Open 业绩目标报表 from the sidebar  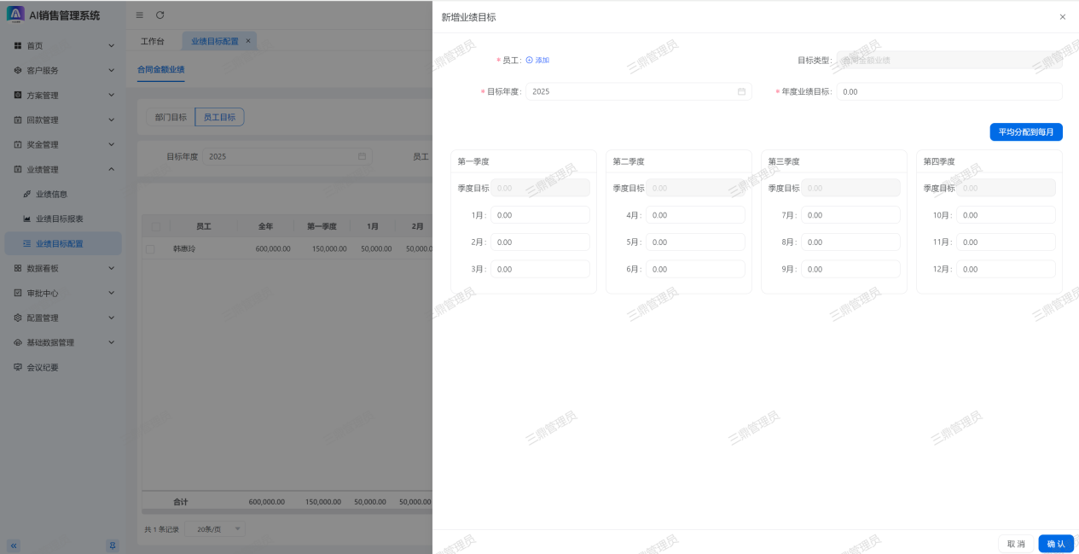59,219
